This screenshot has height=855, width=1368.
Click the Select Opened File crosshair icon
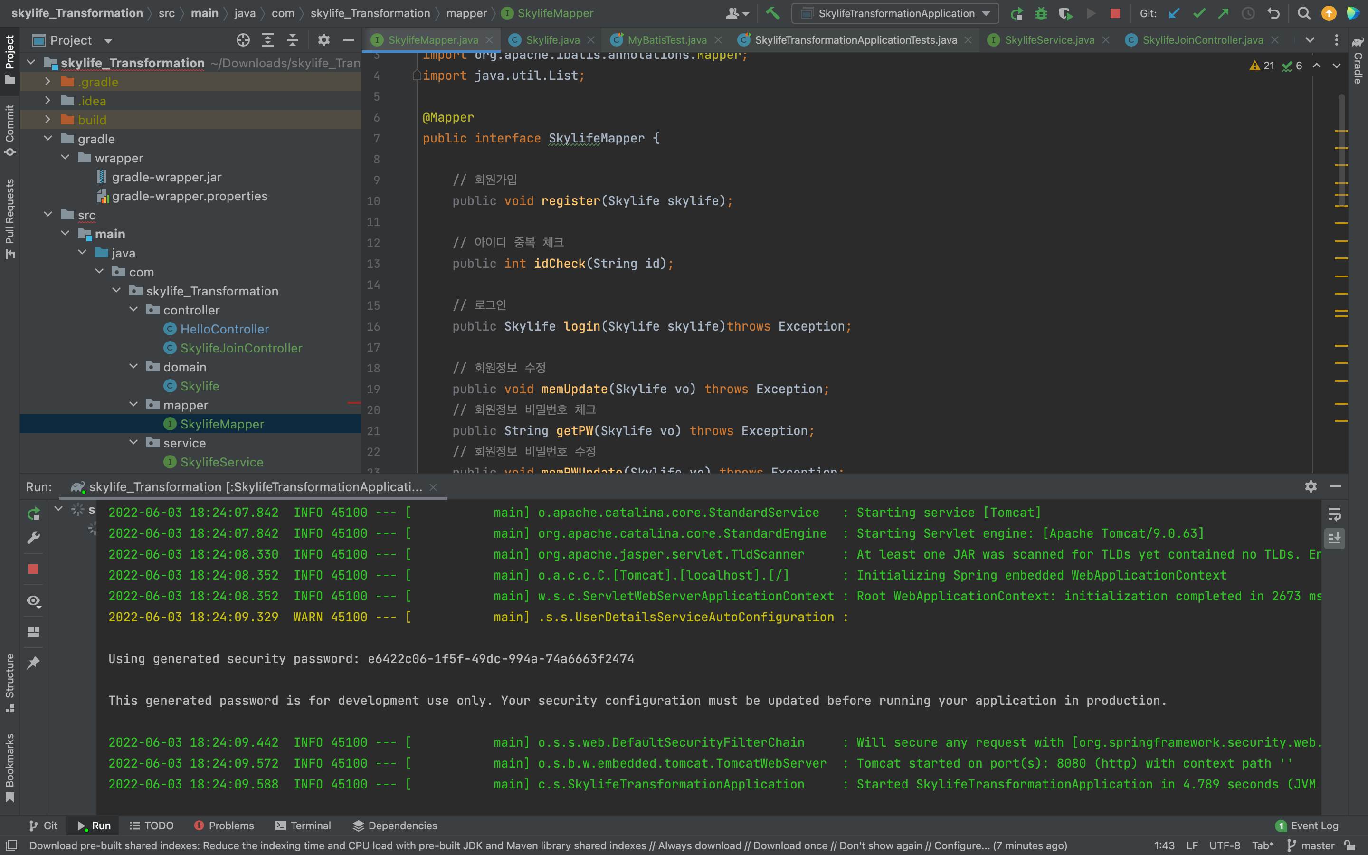point(243,40)
